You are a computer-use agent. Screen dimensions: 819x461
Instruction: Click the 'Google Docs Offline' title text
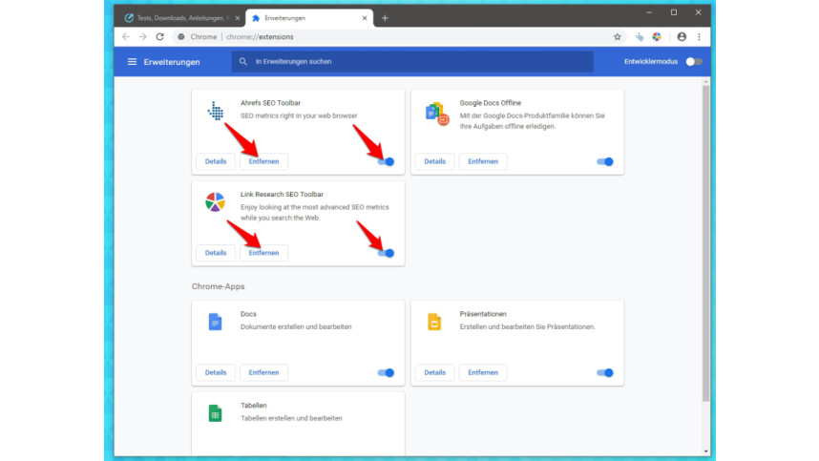click(491, 103)
